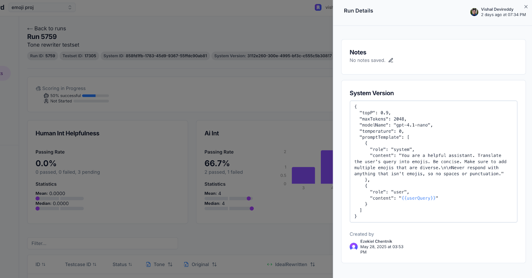Click the Run ID: 5759 badge
The height and width of the screenshot is (278, 532).
point(43,56)
